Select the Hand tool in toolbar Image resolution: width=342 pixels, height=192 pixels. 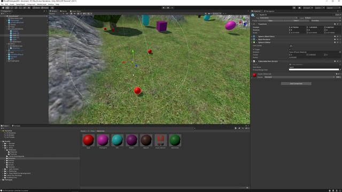(3, 8)
